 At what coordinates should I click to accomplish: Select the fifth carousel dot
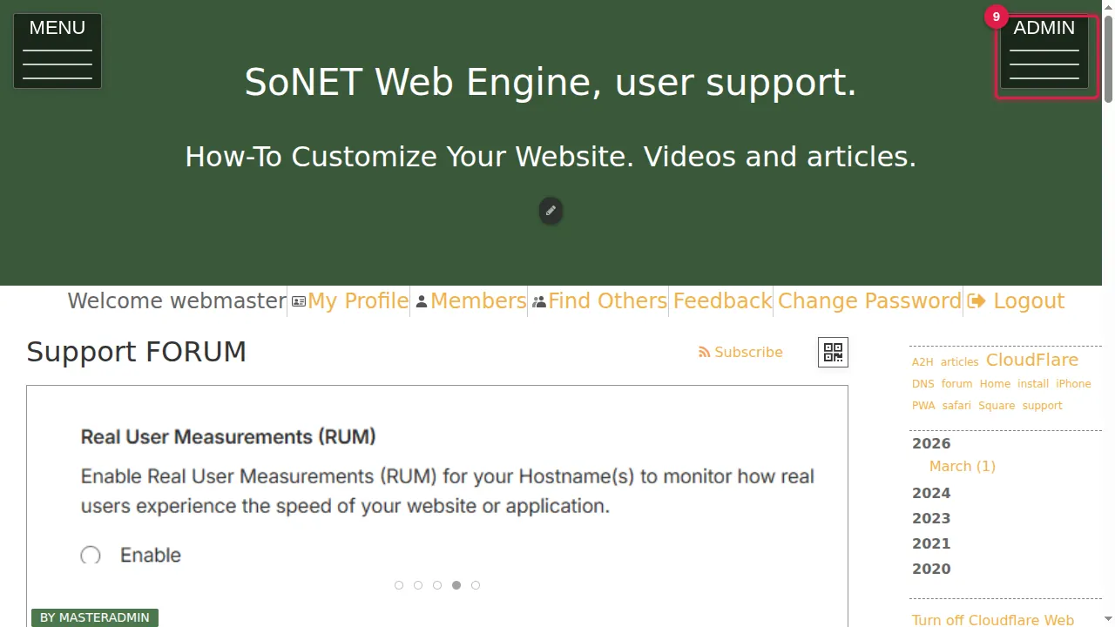coord(476,585)
